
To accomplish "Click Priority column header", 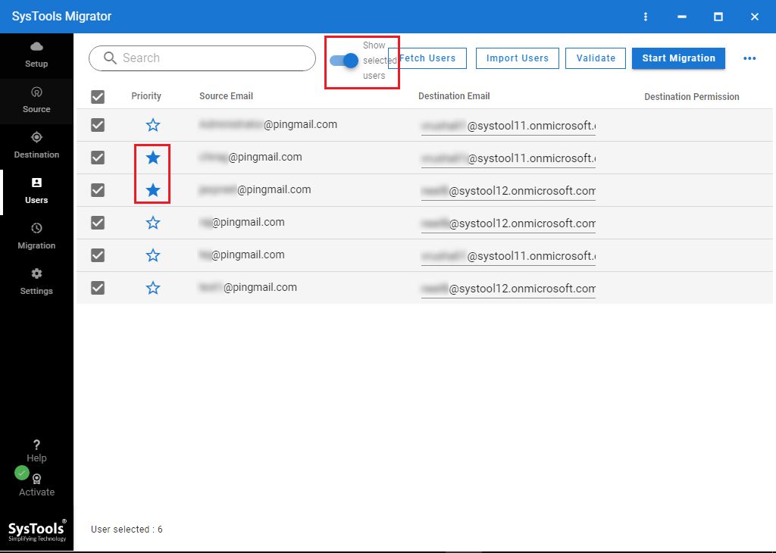I will point(146,96).
